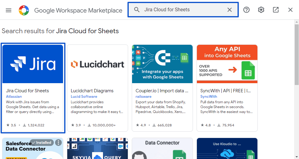Click the Installed badge on Salesforce card
Screen dimensions: 299x159
(x=42, y=143)
